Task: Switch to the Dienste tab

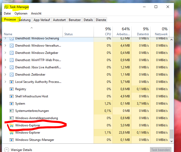Action: (101, 20)
